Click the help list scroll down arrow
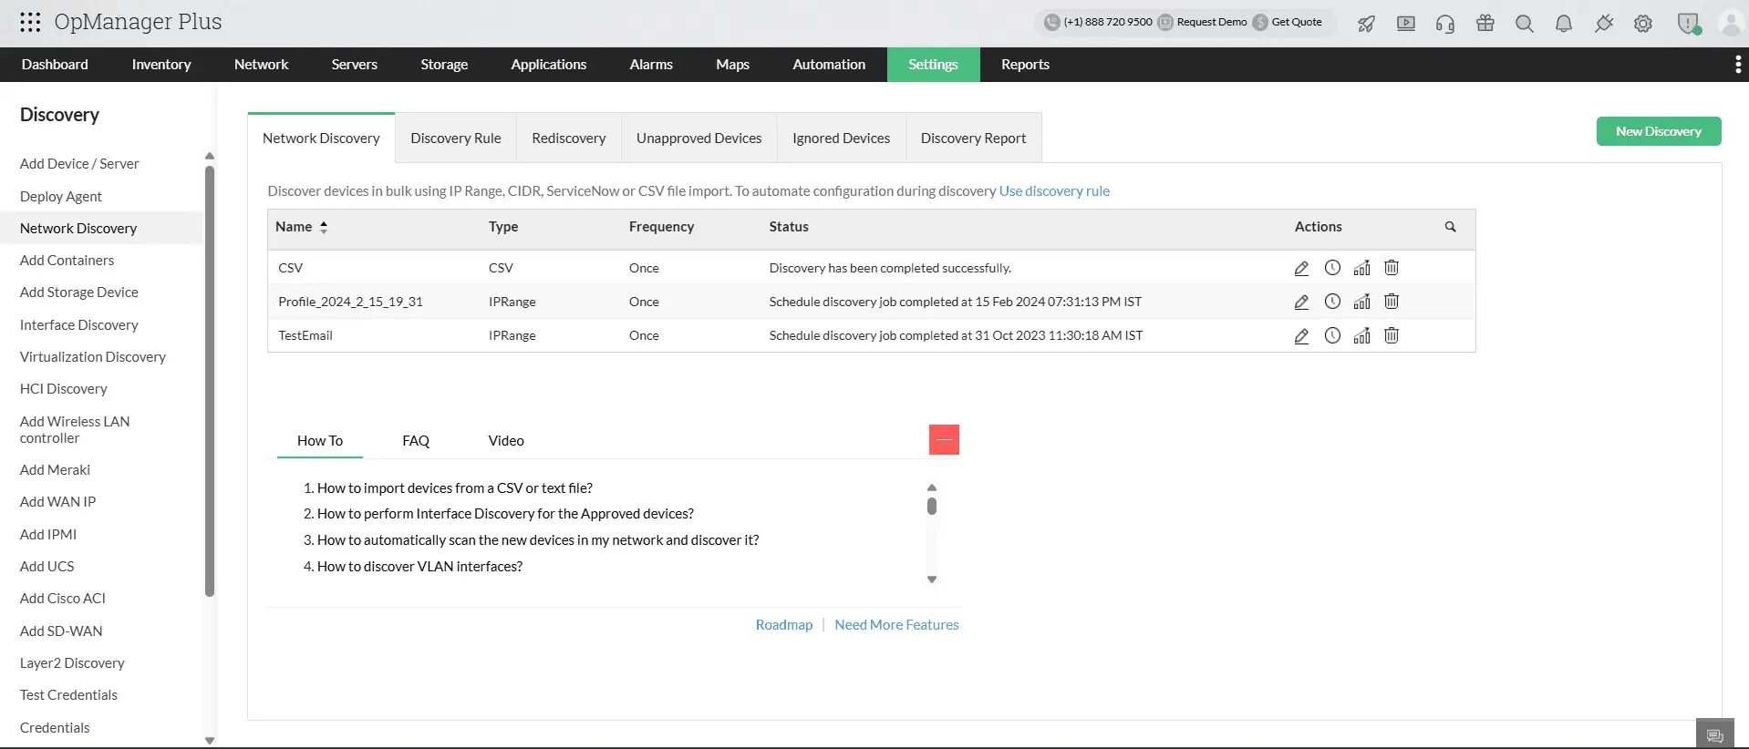Viewport: 1749px width, 749px height. 932,580
